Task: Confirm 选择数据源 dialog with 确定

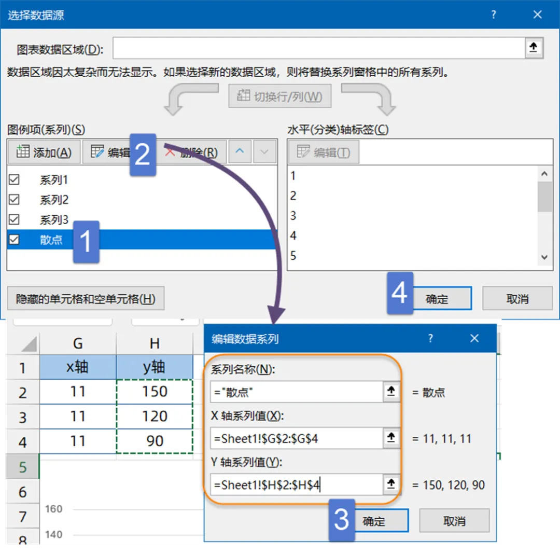Action: (437, 299)
